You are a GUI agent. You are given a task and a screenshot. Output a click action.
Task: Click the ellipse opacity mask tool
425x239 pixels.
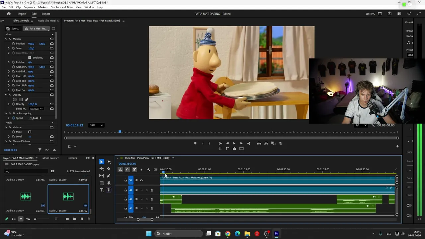15,100
